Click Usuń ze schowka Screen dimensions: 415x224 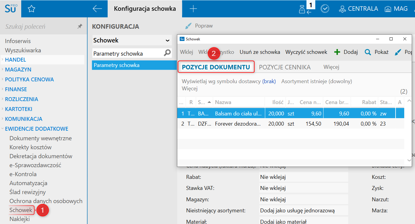260,52
